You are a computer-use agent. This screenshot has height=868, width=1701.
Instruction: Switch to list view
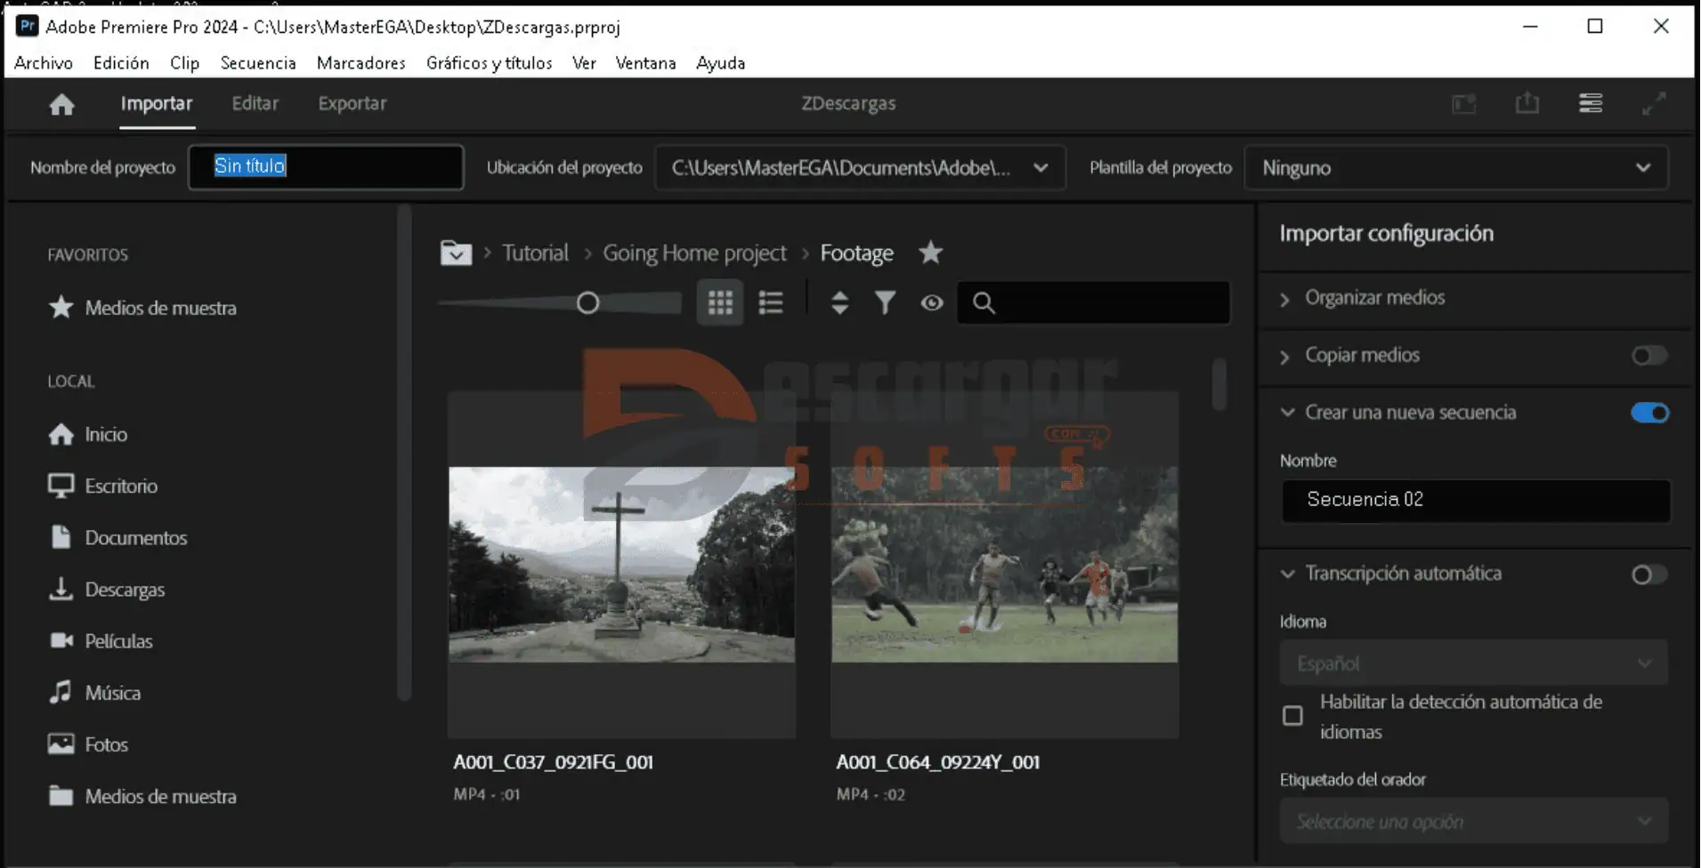click(x=771, y=303)
